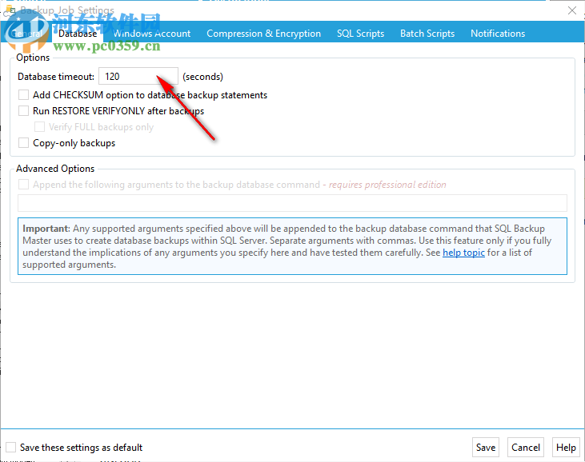Tick Run RESTORE VERIFYONLY after backups
The image size is (585, 462).
click(23, 110)
